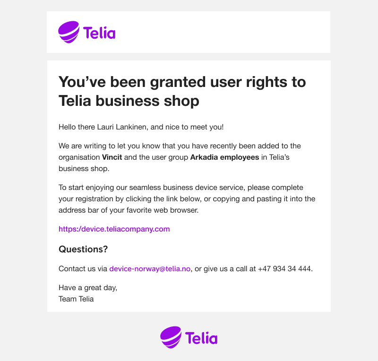Click the bold Arkadia employees group name
Image resolution: width=378 pixels, height=361 pixels.
coord(224,157)
